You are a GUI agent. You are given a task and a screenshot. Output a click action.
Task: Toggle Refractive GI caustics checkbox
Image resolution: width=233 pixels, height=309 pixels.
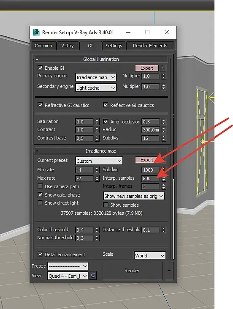(40, 105)
